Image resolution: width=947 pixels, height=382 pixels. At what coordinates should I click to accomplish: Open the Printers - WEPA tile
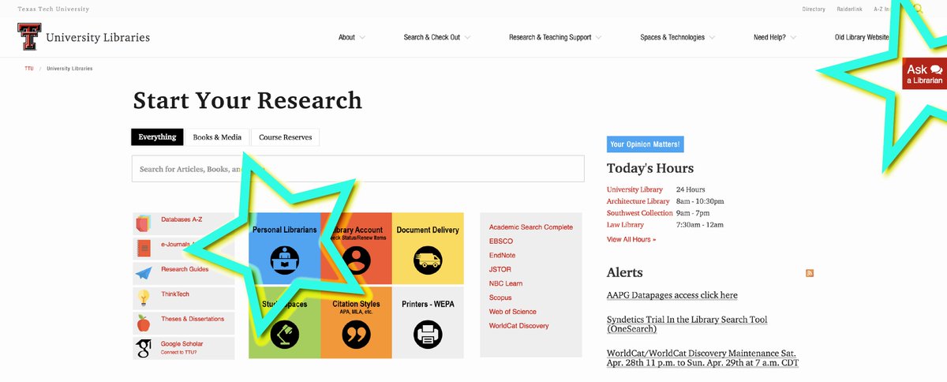click(428, 321)
